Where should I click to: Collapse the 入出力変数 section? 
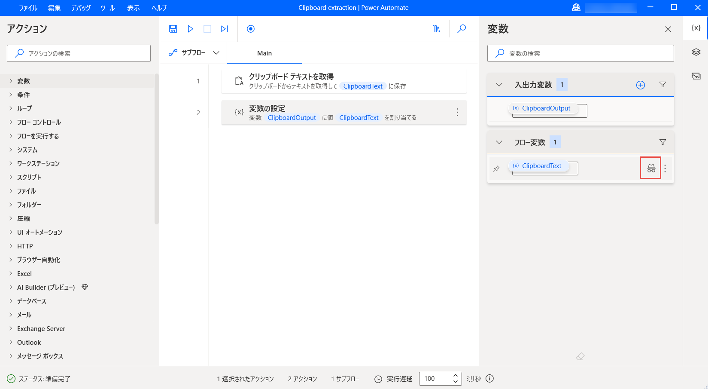point(499,85)
